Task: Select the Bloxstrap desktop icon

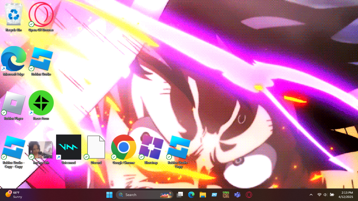Action: coord(151,149)
